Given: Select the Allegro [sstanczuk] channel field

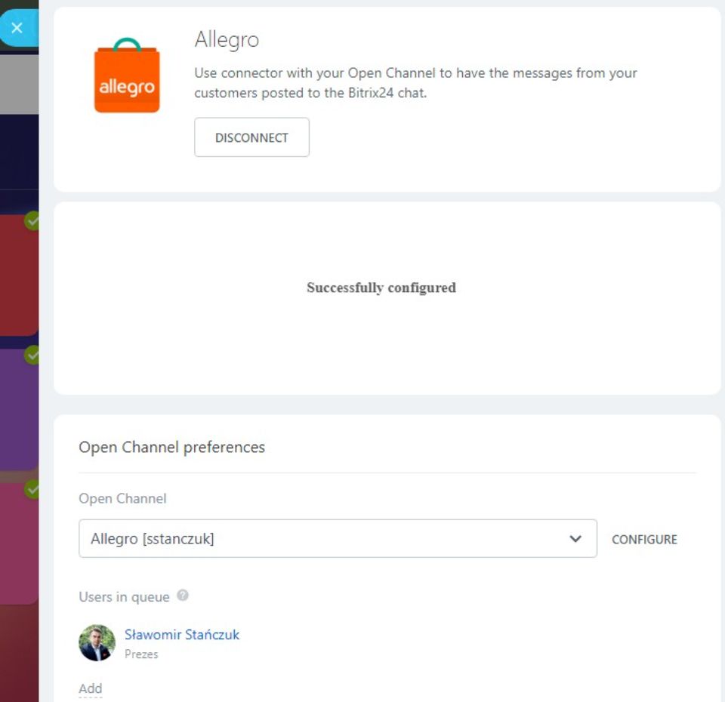Looking at the screenshot, I should point(227,538).
